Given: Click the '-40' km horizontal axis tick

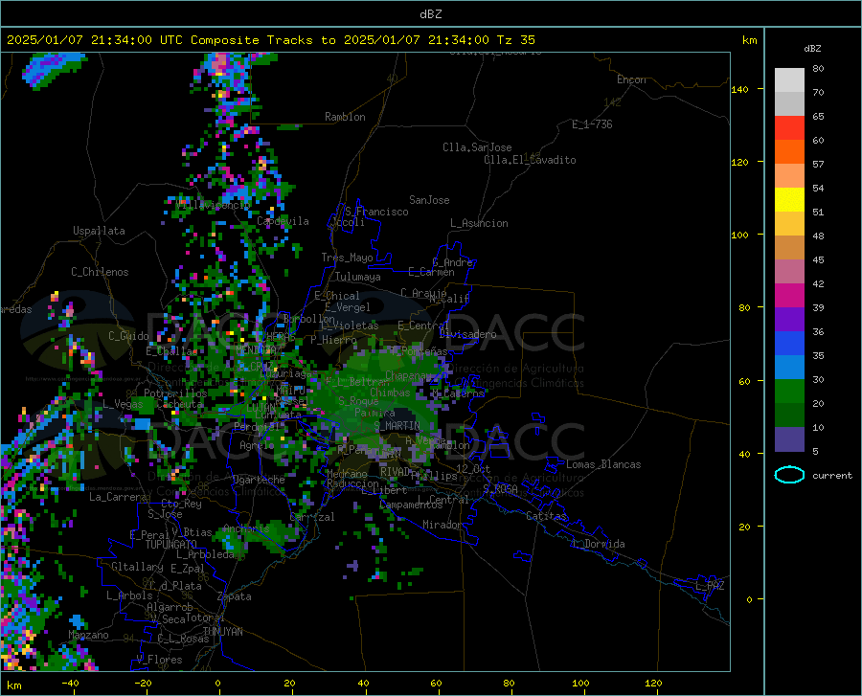Looking at the screenshot, I should 70,683.
